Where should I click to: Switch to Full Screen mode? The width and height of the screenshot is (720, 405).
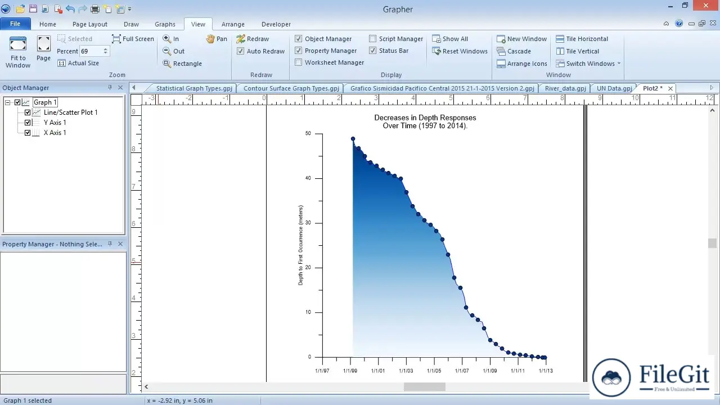[x=133, y=39]
